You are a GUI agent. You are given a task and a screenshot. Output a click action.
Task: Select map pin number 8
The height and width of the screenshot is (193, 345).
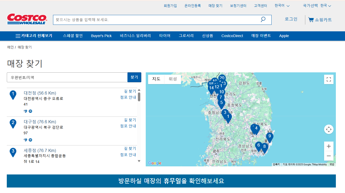click(265, 148)
